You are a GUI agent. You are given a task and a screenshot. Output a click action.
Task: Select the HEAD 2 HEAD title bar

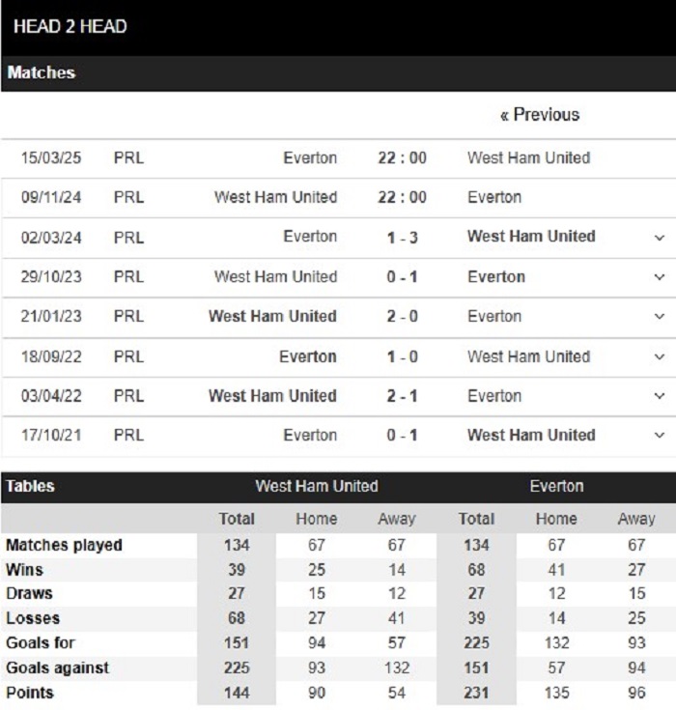pos(338,27)
